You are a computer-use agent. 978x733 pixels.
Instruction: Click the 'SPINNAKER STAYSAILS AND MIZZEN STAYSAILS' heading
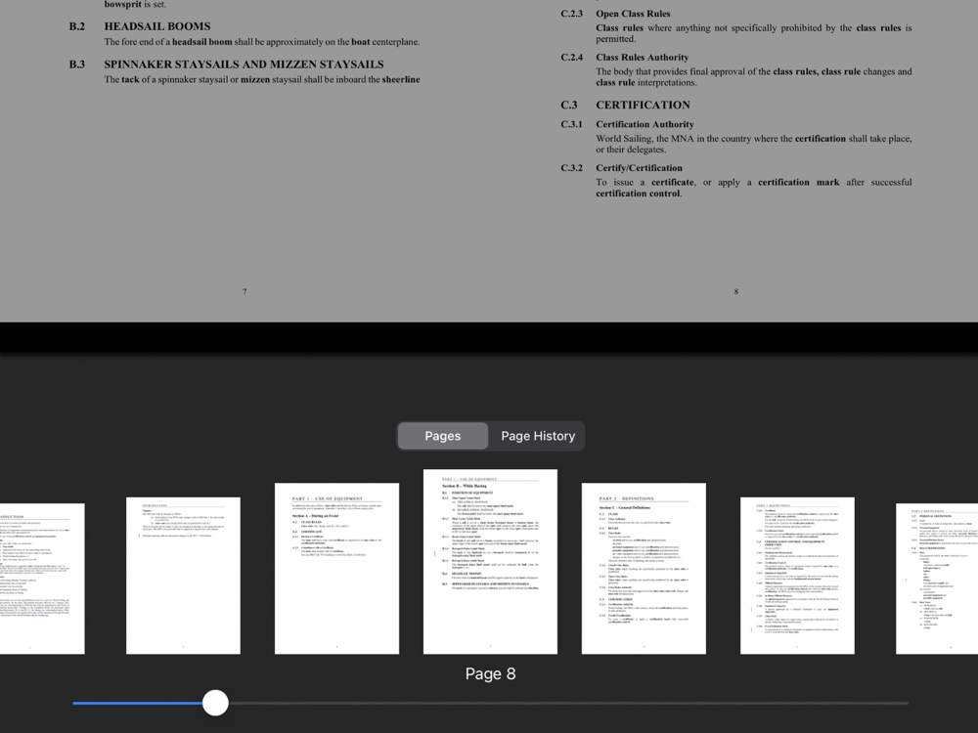click(x=244, y=65)
